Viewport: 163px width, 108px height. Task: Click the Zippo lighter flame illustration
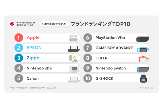[x=74, y=58]
